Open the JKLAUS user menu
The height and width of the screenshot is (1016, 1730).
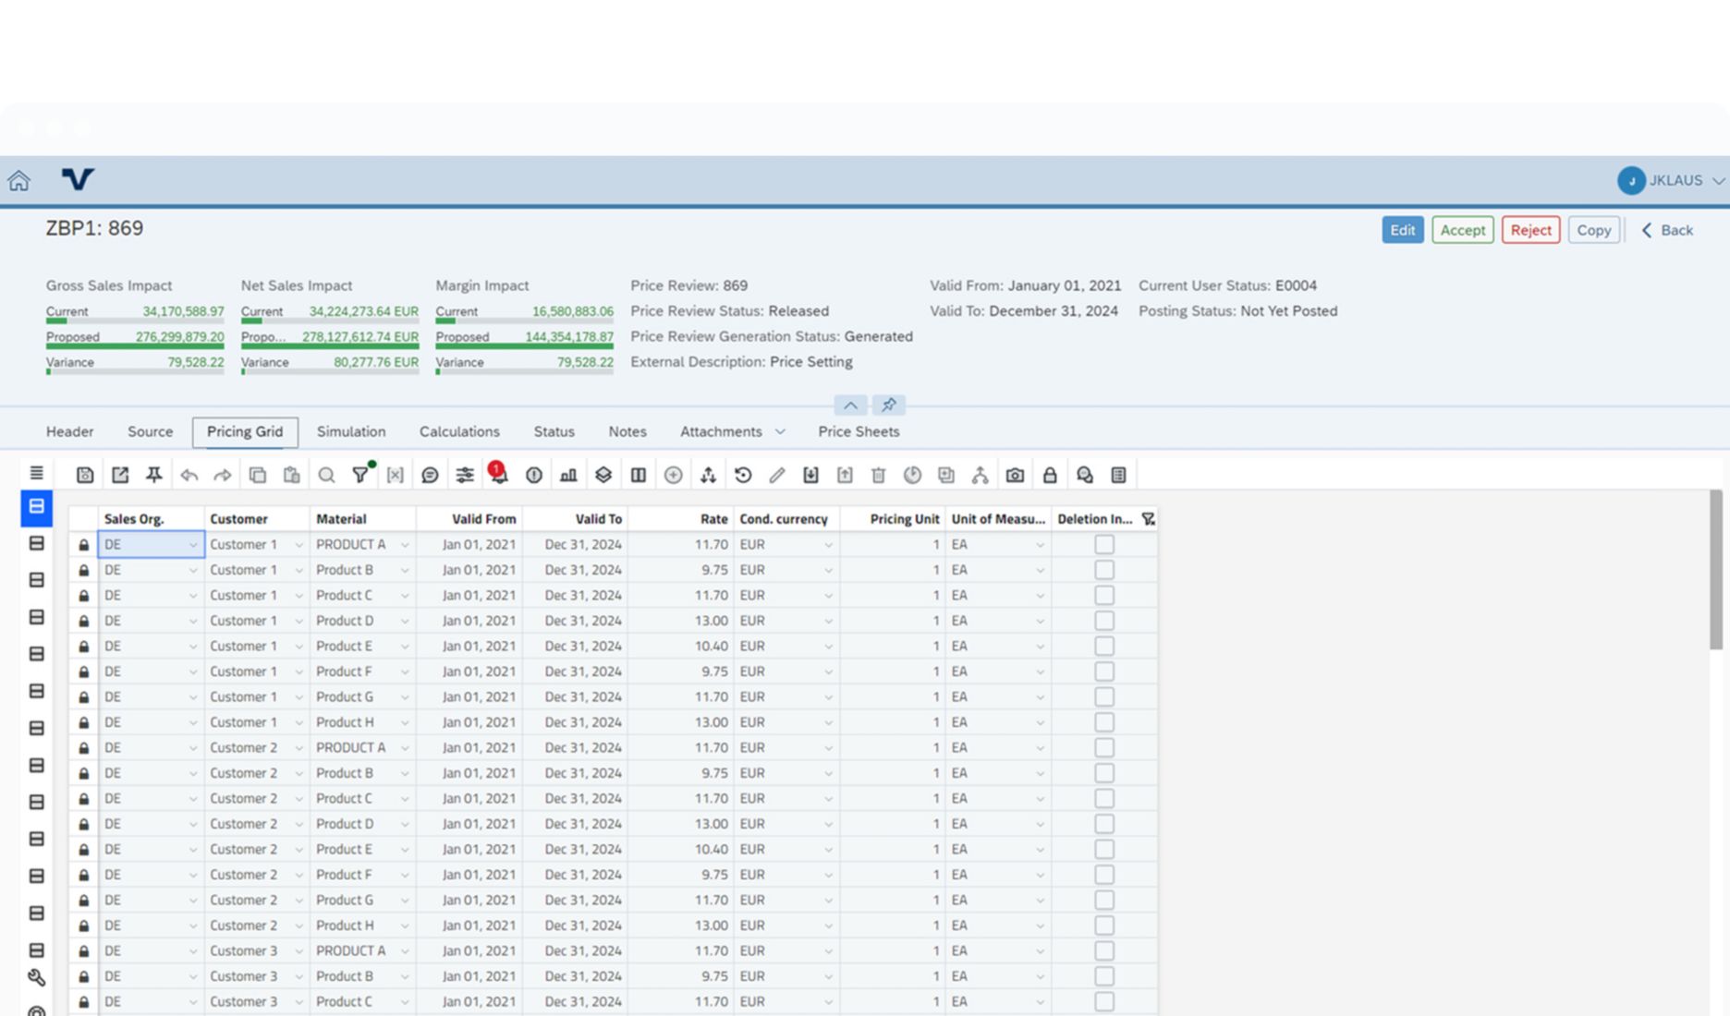click(x=1673, y=180)
